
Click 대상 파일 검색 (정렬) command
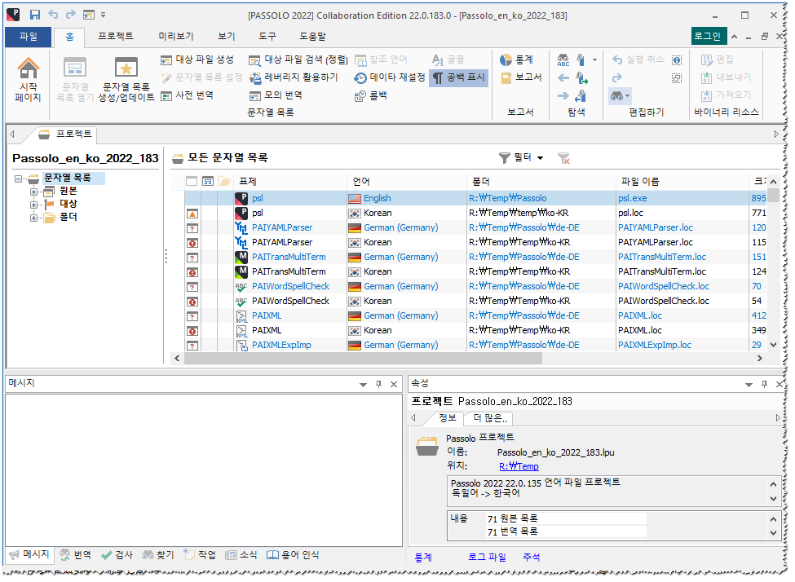[298, 60]
